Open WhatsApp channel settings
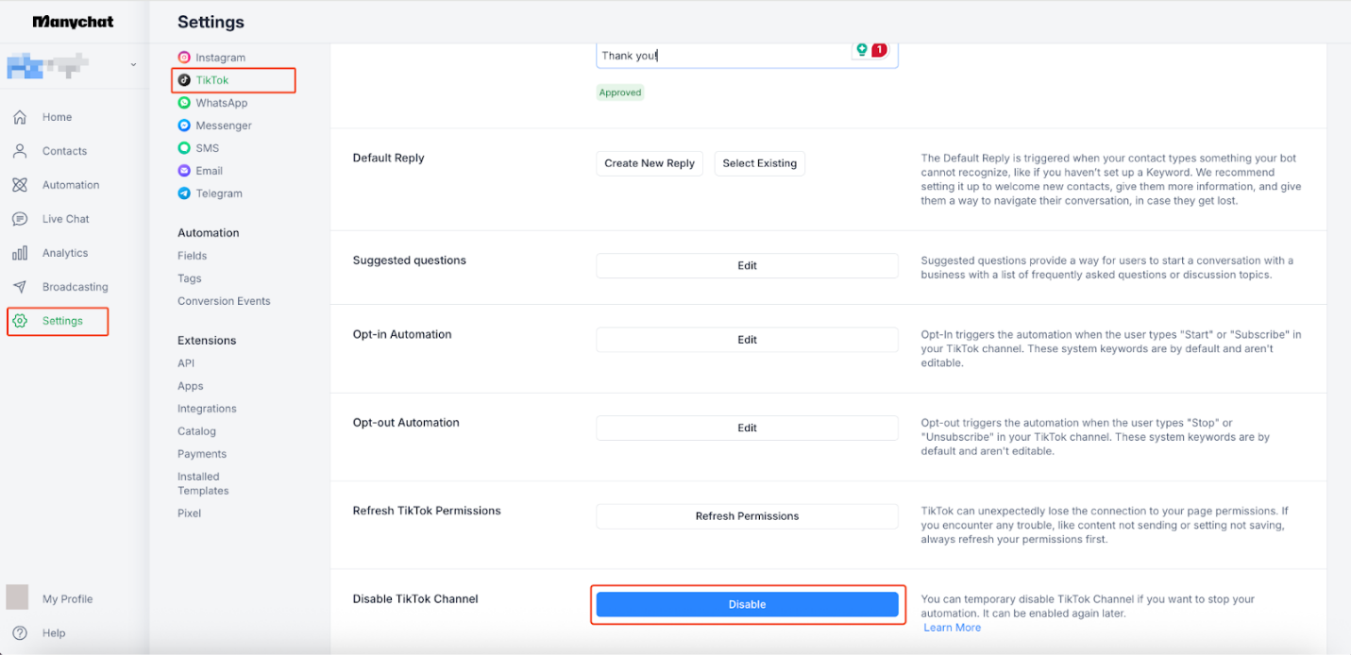The height and width of the screenshot is (655, 1351). [x=221, y=103]
